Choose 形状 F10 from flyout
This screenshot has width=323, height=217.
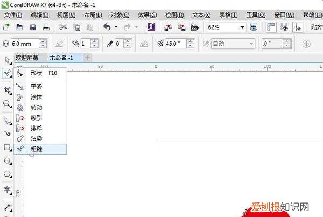pyautogui.click(x=40, y=73)
